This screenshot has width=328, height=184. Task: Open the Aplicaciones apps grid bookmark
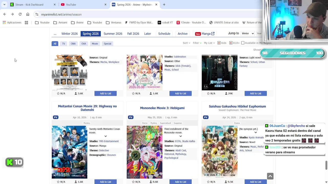coord(12,22)
